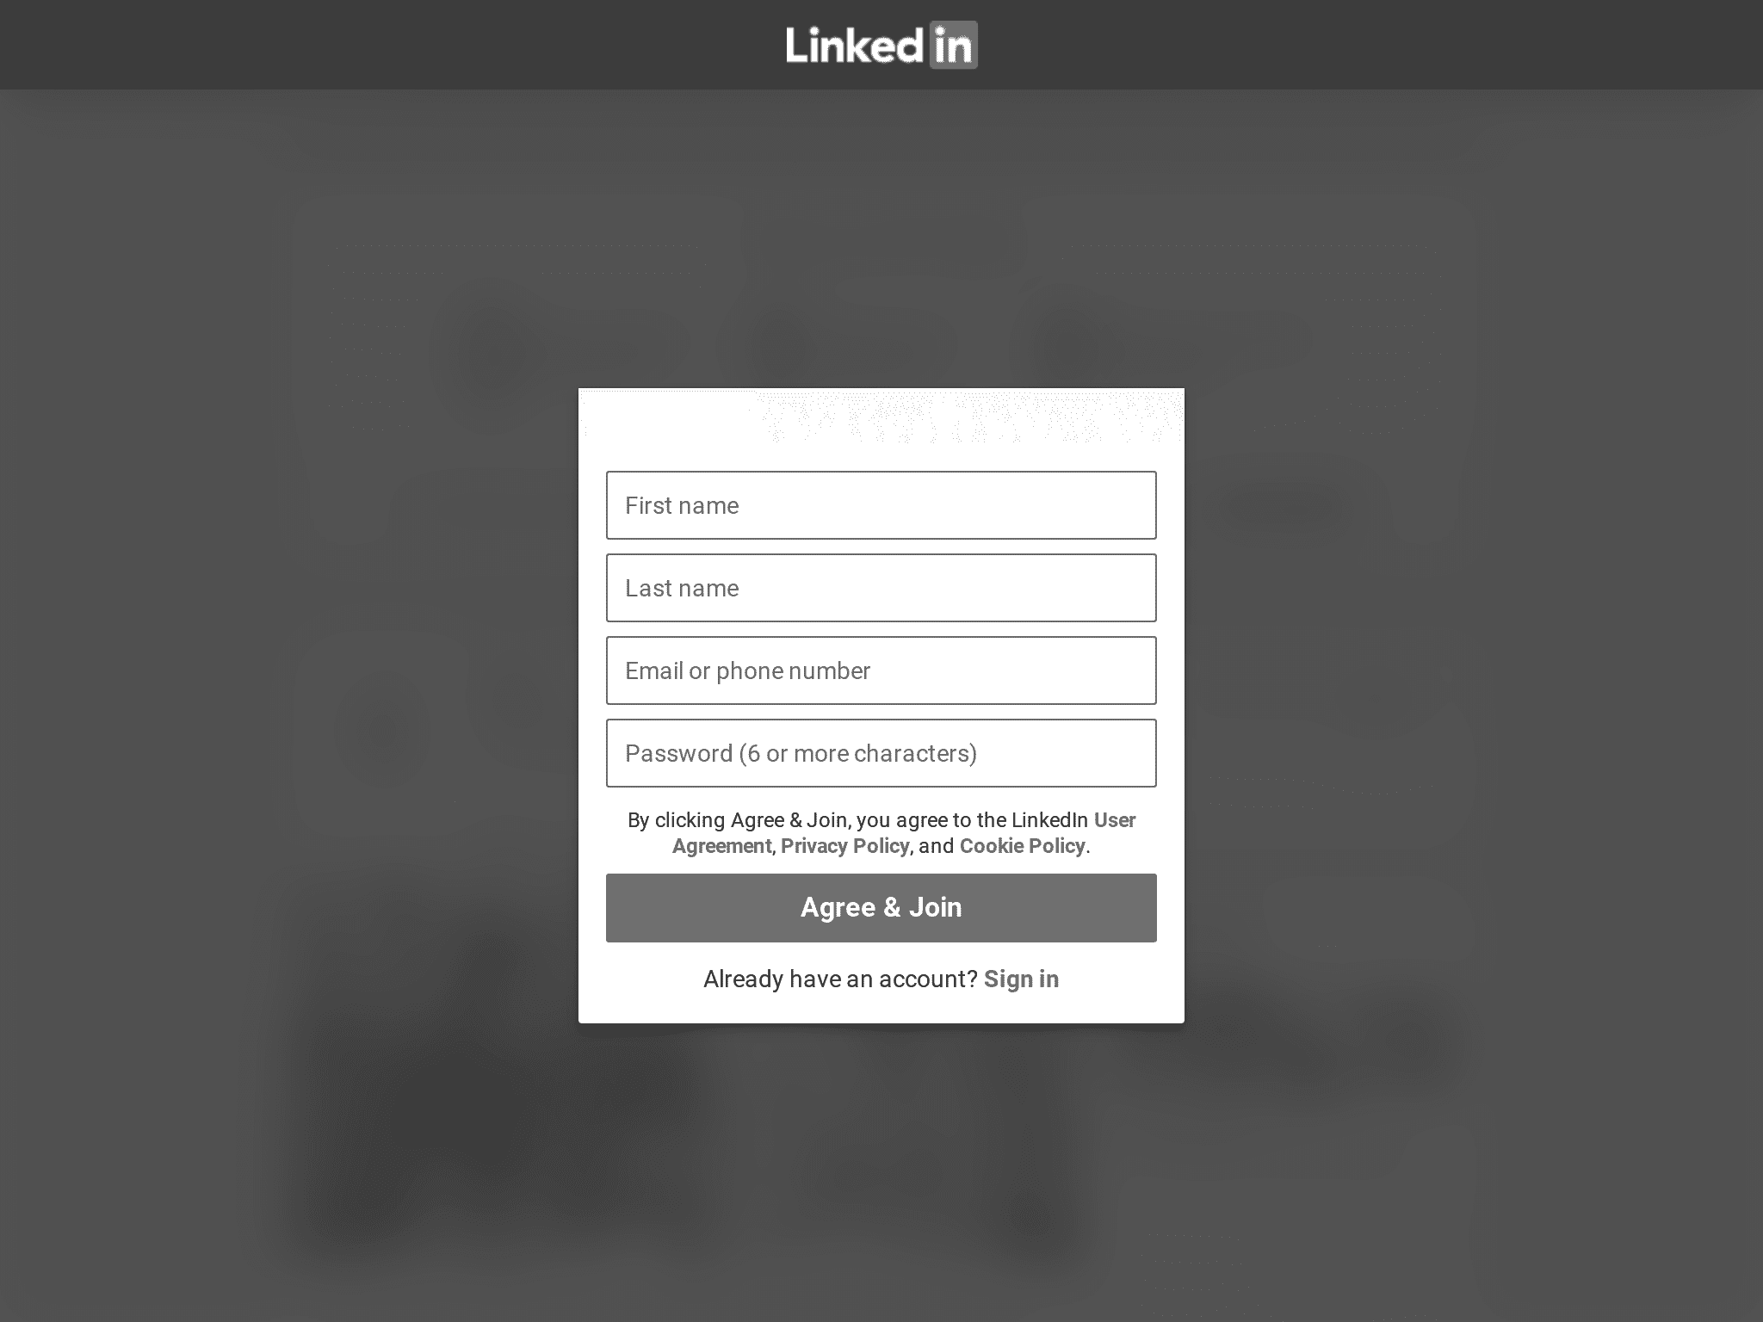Click the registration form container
The width and height of the screenshot is (1763, 1322).
880,704
